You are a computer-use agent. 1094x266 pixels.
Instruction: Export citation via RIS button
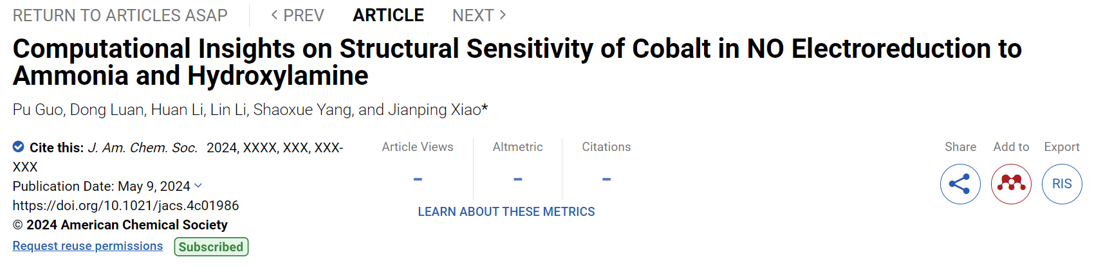1062,184
